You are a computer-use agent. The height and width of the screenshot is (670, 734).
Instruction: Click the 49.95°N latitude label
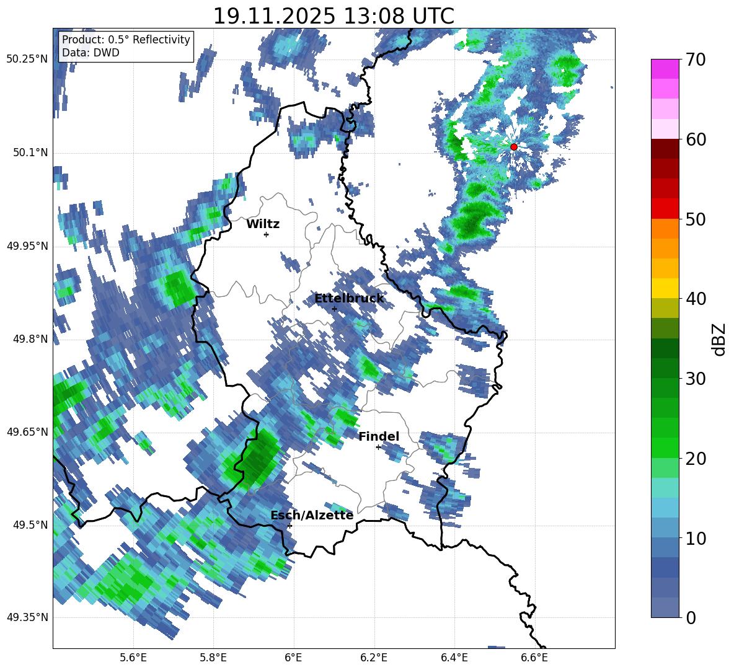pyautogui.click(x=27, y=246)
